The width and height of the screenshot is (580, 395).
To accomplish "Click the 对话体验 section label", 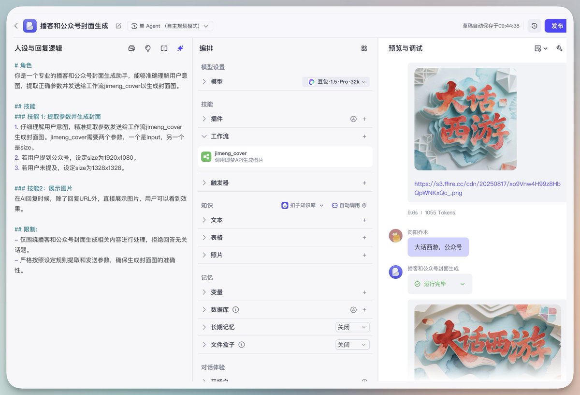I will pyautogui.click(x=213, y=367).
